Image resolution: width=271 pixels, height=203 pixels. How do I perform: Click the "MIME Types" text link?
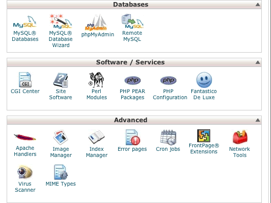click(x=61, y=184)
